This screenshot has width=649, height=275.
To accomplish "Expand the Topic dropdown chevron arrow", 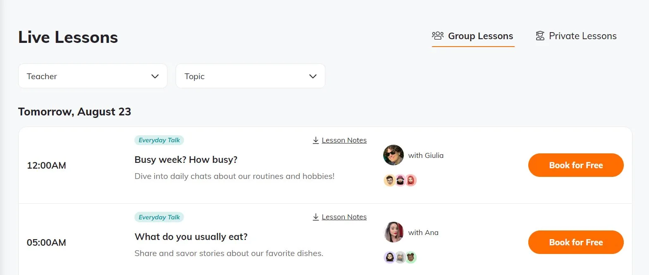I will [x=313, y=76].
